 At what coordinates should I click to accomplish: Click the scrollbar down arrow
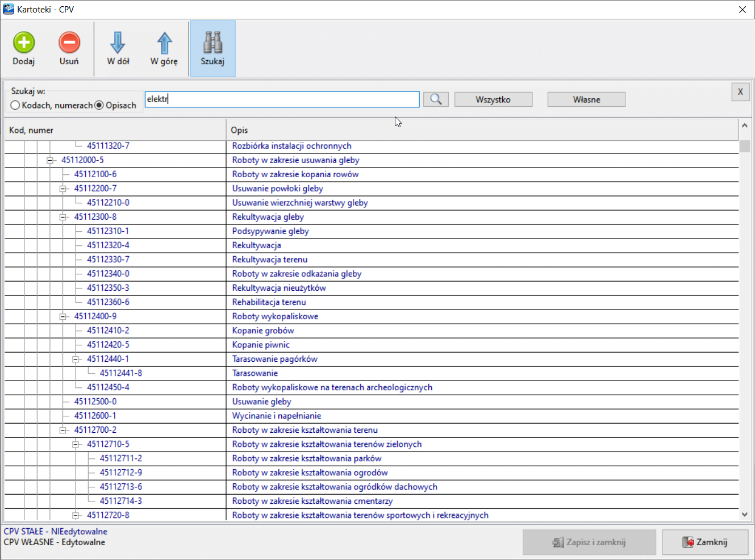745,515
